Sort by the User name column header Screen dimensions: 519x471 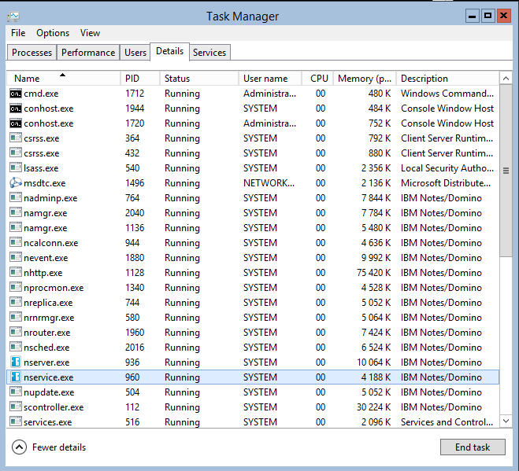[270, 79]
